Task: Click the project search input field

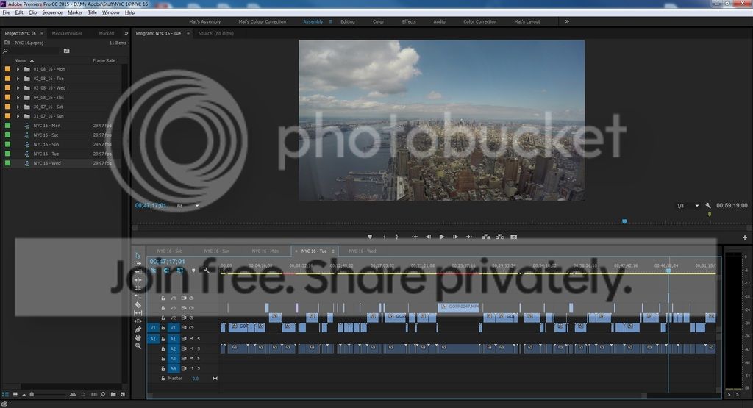Action: click(33, 51)
